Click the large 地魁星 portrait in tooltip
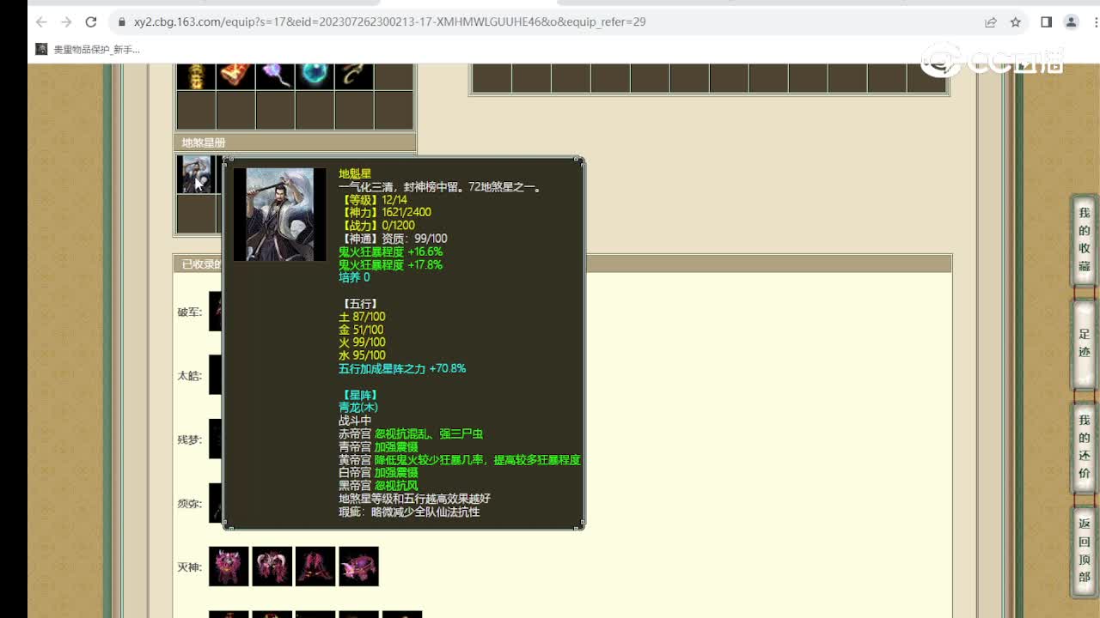Screen dimensions: 1100x618 coord(280,215)
